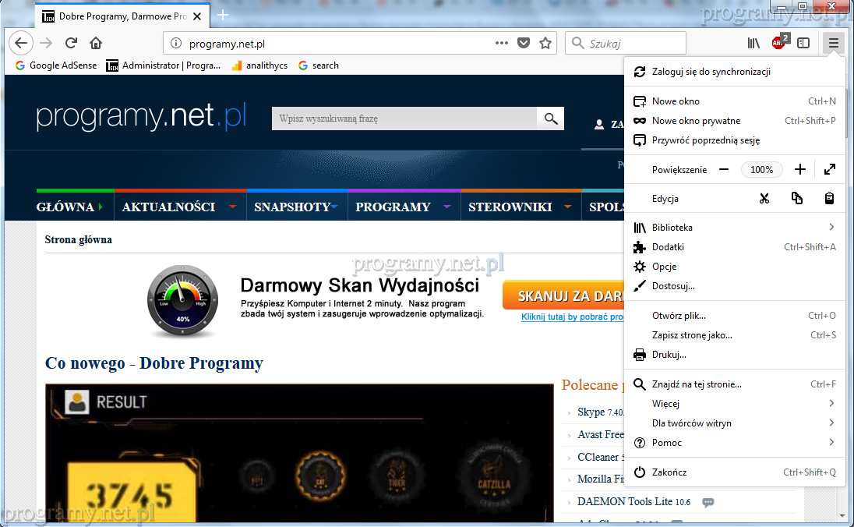Zoom in with the plus button
The image size is (854, 527).
(799, 169)
